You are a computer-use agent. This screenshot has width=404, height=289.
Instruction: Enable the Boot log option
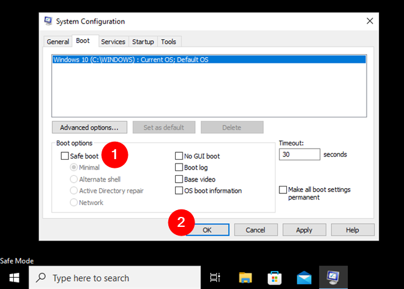click(x=179, y=167)
